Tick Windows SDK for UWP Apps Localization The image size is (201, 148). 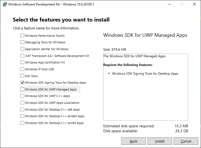[22, 103]
